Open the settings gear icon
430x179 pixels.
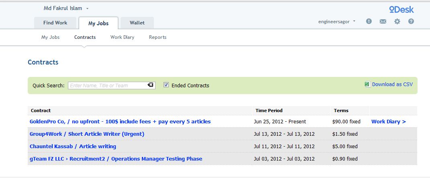point(397,22)
